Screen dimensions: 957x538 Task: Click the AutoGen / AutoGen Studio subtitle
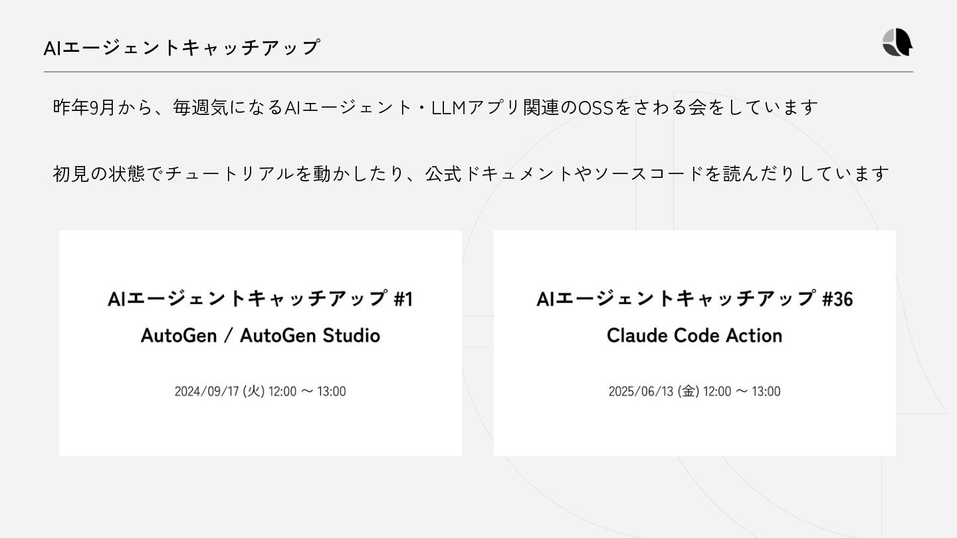point(260,335)
